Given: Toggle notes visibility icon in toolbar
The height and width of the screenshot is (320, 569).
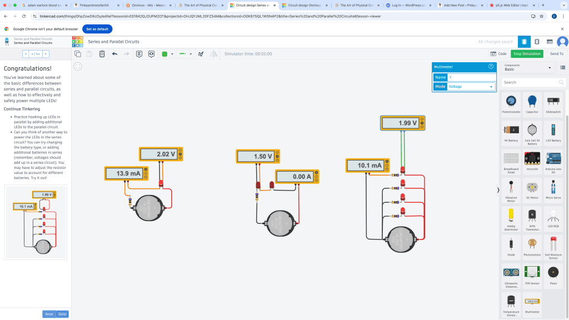Looking at the screenshot, I should tap(151, 54).
